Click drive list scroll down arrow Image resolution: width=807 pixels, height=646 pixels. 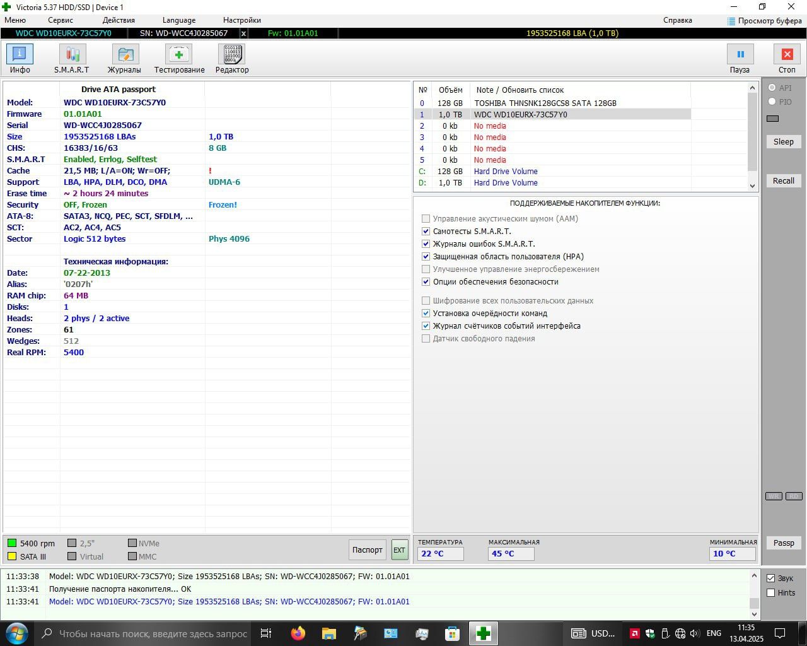coord(752,186)
